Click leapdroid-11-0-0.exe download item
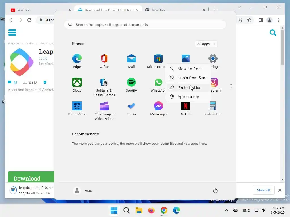290x217 pixels. click(x=31, y=190)
